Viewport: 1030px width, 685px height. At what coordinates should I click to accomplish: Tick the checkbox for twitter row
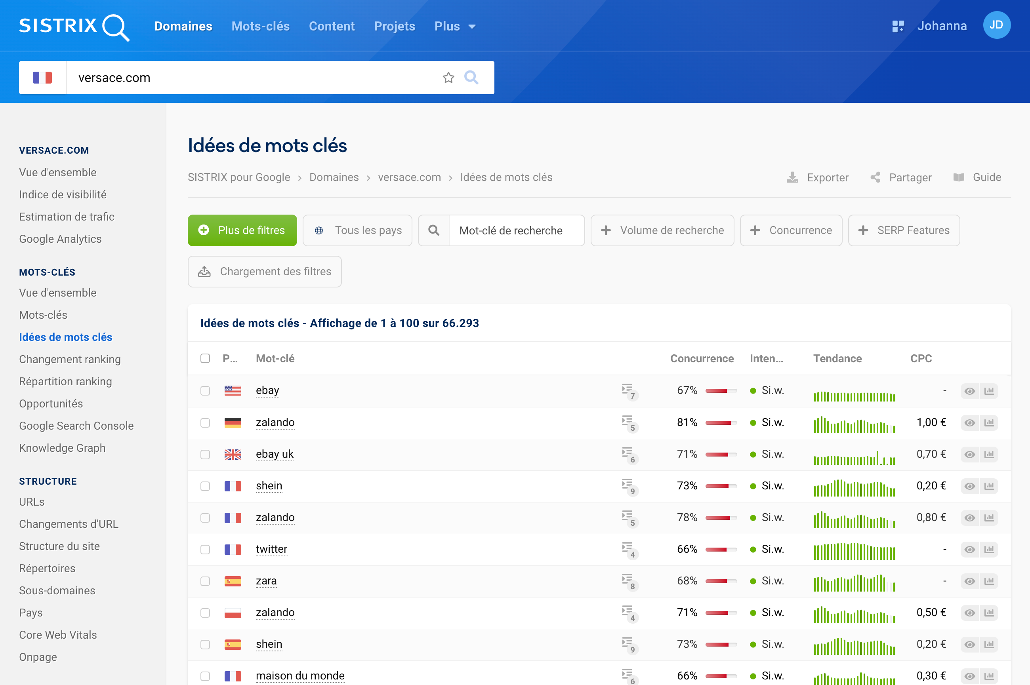(205, 550)
